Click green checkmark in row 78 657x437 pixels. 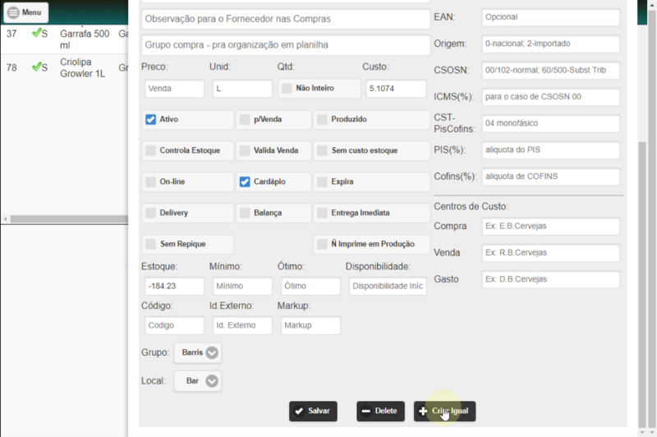(37, 67)
